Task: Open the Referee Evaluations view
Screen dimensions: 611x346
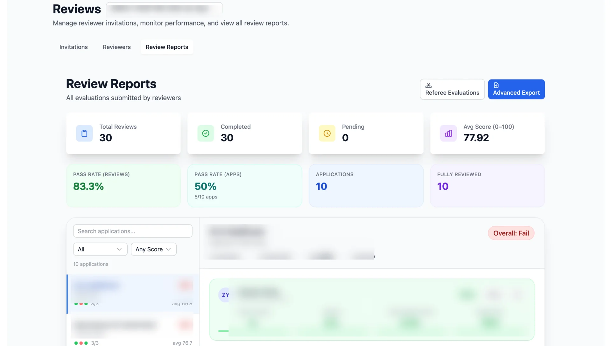Action: (x=452, y=89)
